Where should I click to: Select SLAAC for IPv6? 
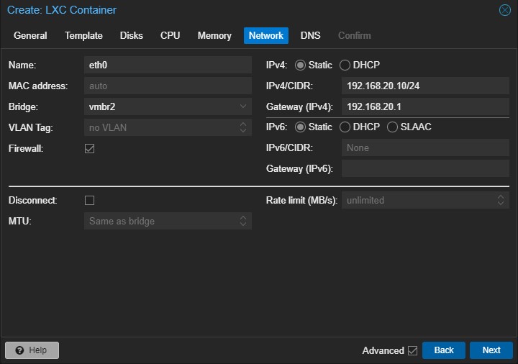point(393,127)
